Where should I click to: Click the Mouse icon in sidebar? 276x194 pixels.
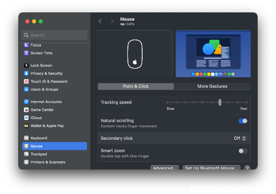pos(26,146)
